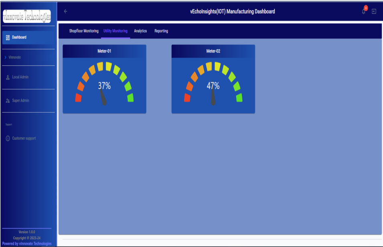Click the Meter-02 card title

(x=213, y=51)
